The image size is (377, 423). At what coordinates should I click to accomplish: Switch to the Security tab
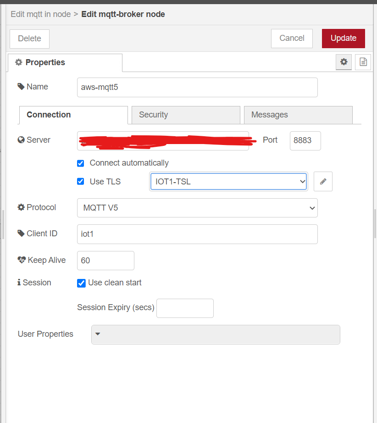pyautogui.click(x=185, y=115)
